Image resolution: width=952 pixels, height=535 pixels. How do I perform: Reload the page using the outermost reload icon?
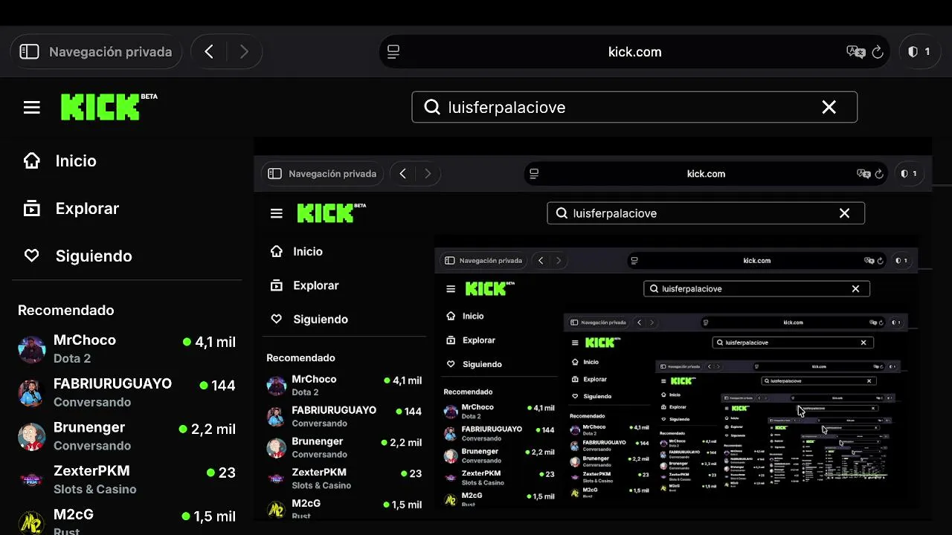pos(878,52)
